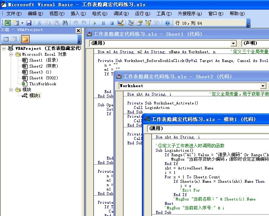Open the 格式(O) menu
The image size is (269, 216).
click(x=100, y=13)
